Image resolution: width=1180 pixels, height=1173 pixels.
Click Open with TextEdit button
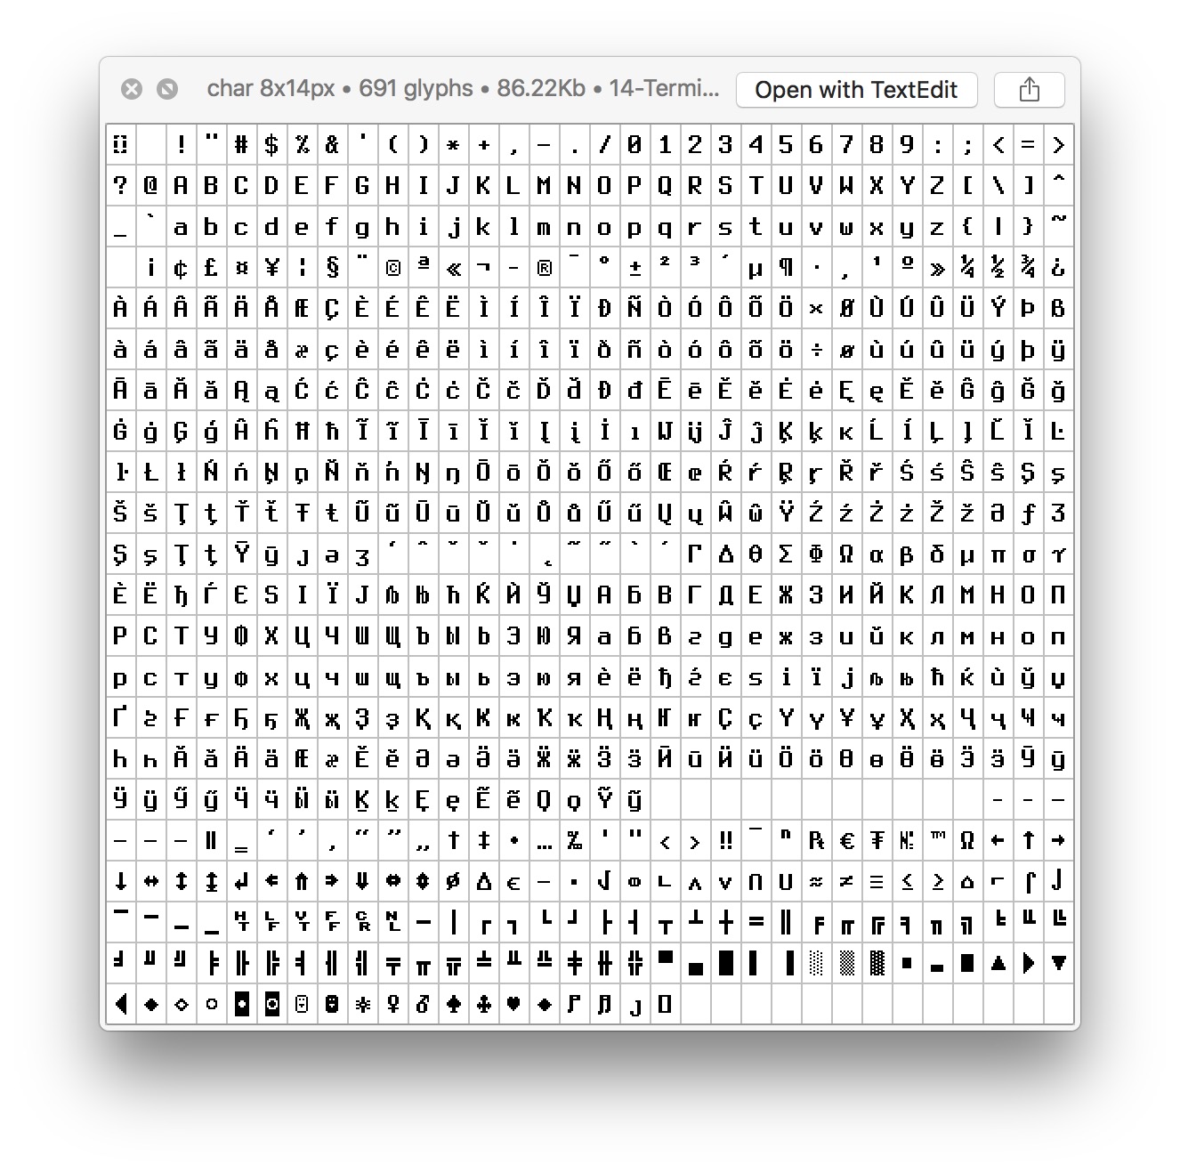(855, 89)
